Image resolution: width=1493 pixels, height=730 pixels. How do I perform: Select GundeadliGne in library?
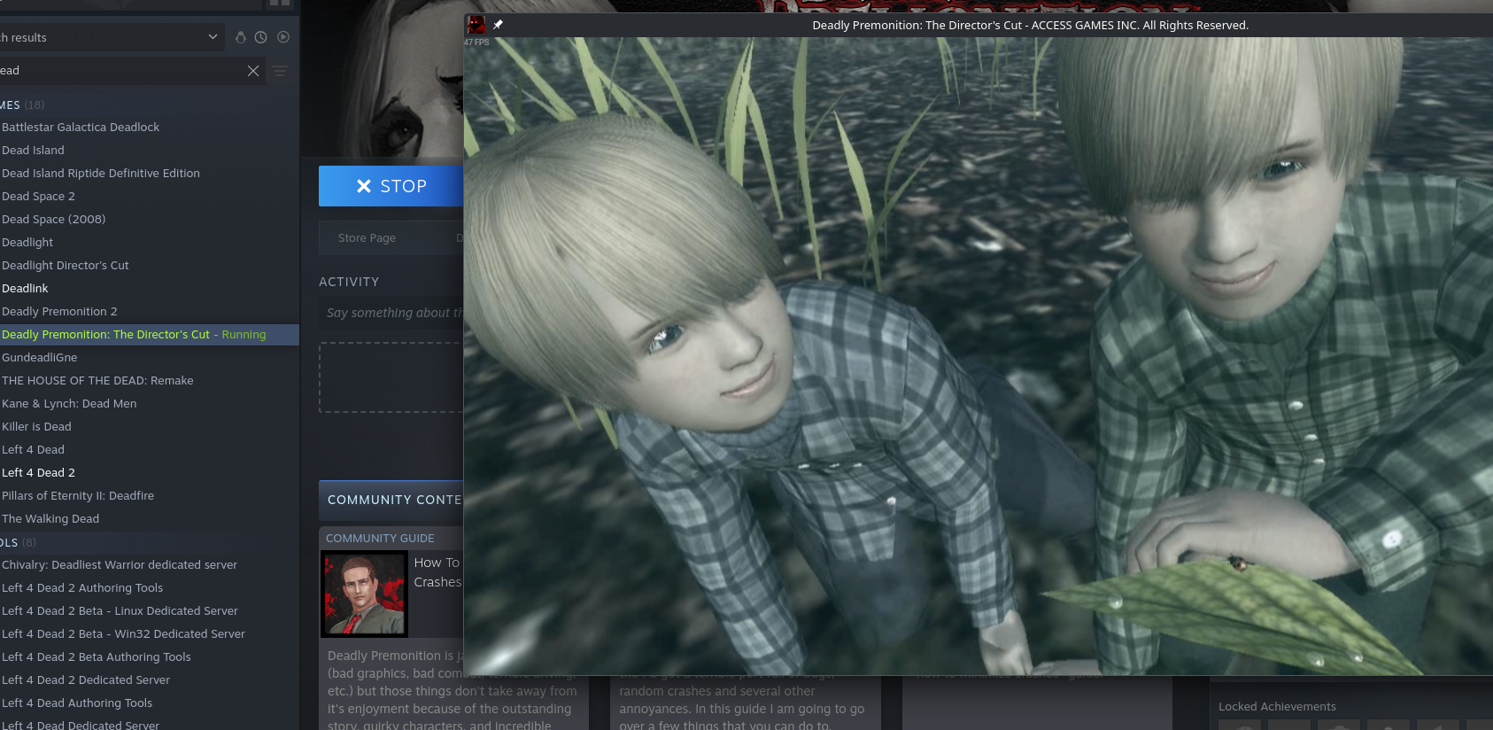click(40, 358)
